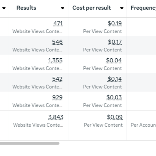Click the $0.09 total cost value
Screen dimensions: 156x156
click(115, 117)
